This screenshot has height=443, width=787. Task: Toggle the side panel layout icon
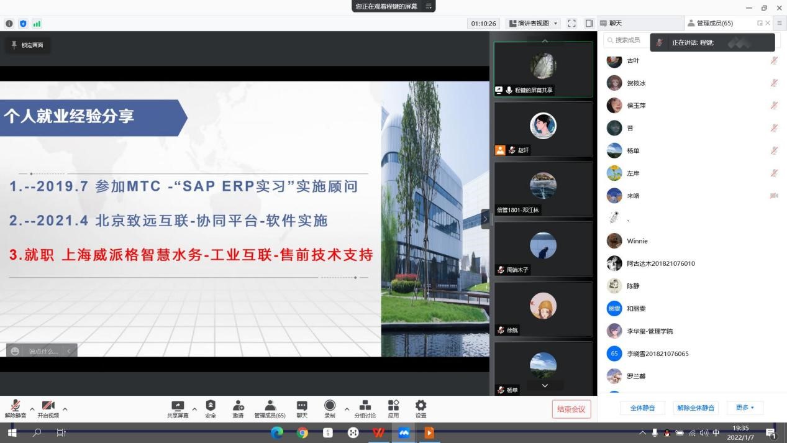point(589,24)
